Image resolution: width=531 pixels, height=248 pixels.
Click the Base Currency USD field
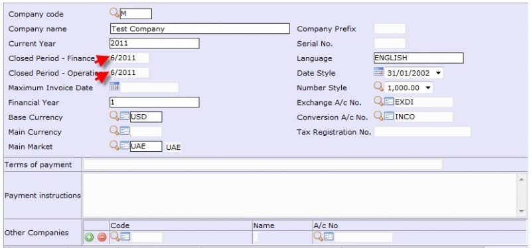(146, 117)
